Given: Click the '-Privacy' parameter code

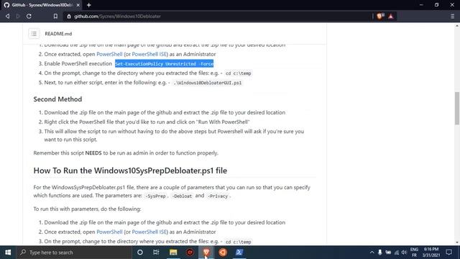Looking at the screenshot, I should point(217,196).
